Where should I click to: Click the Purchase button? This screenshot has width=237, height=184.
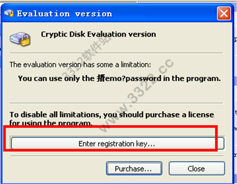pyautogui.click(x=134, y=169)
